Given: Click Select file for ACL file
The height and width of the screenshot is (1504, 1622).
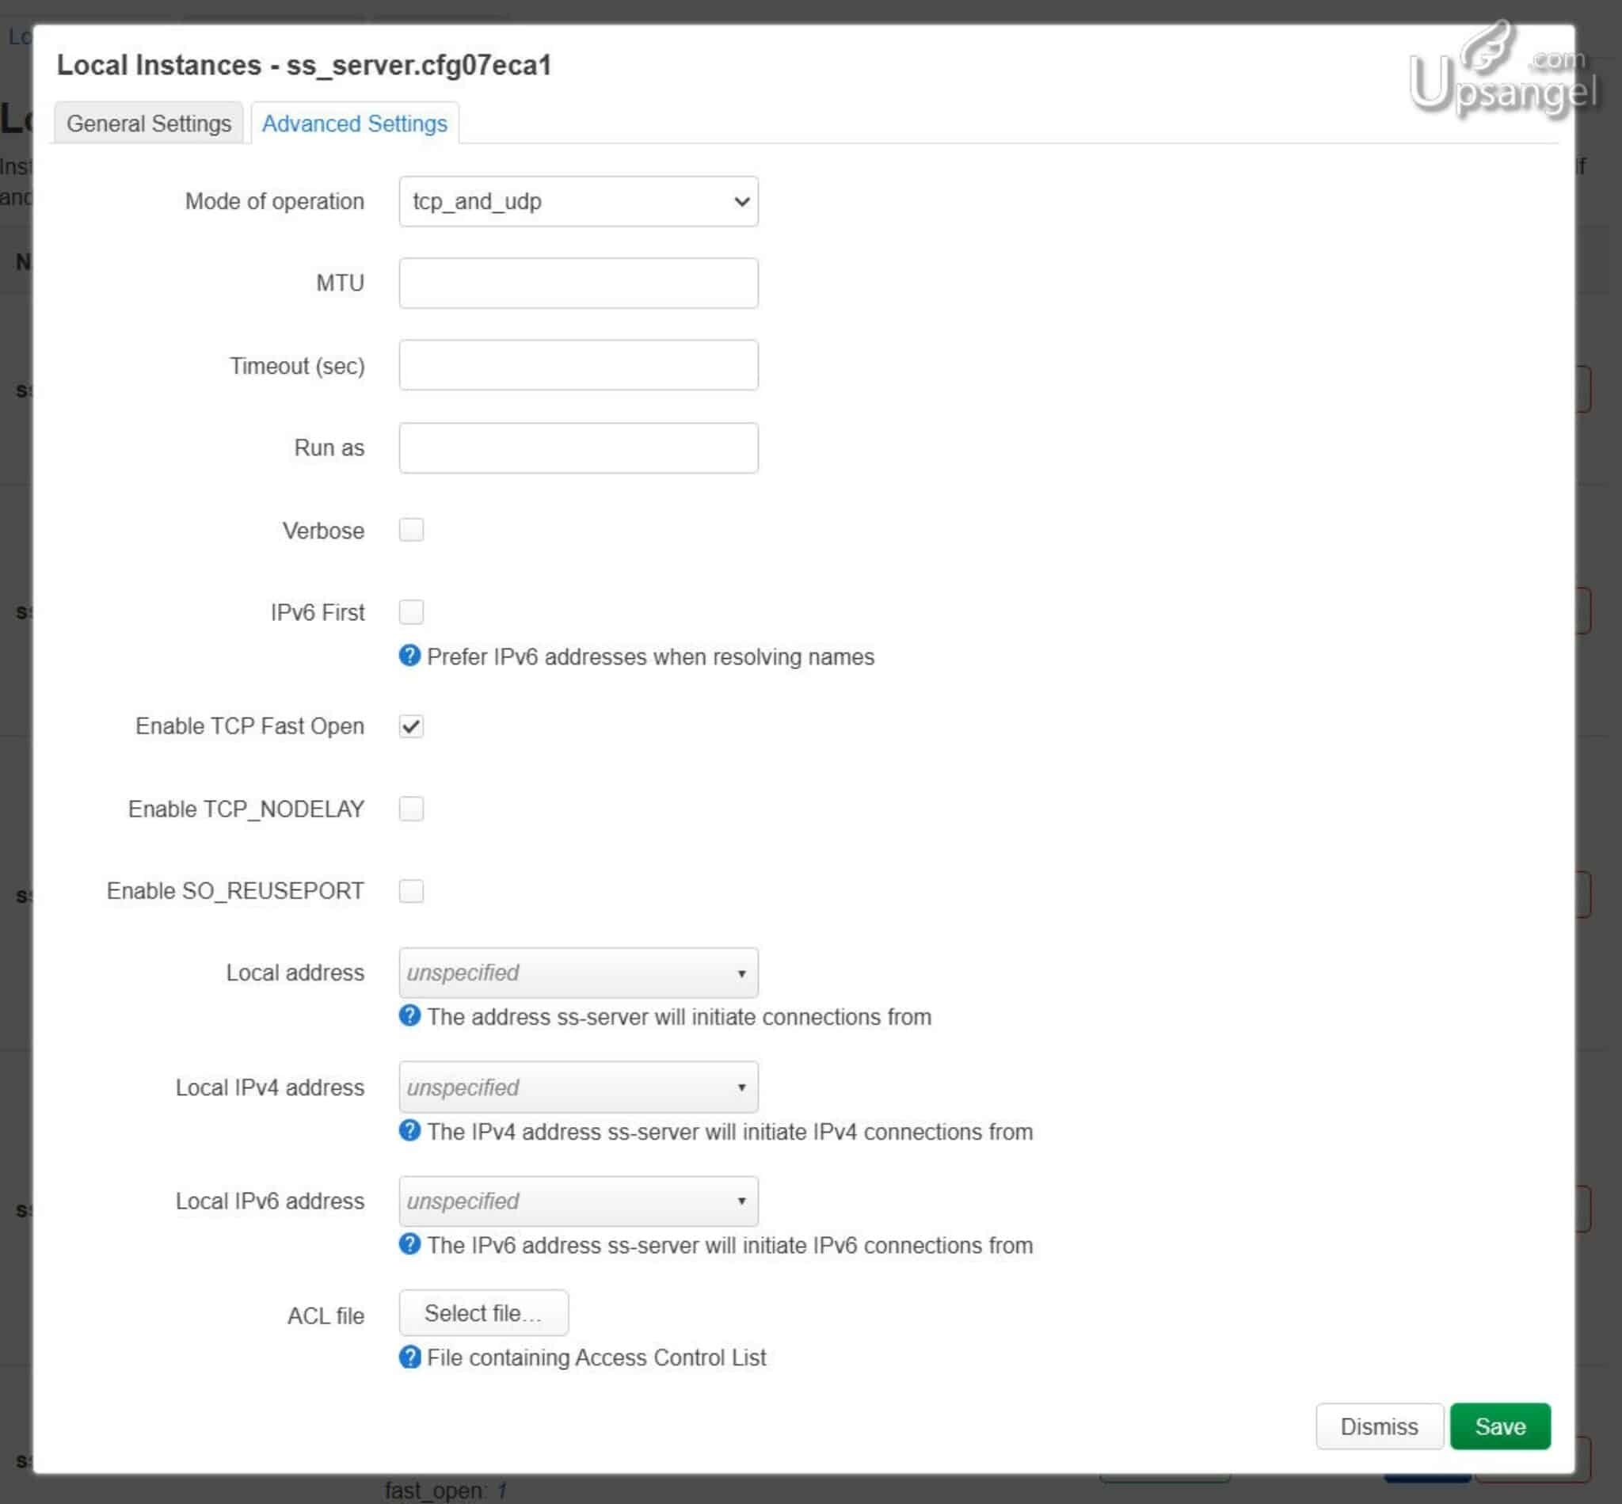Looking at the screenshot, I should click(x=482, y=1311).
